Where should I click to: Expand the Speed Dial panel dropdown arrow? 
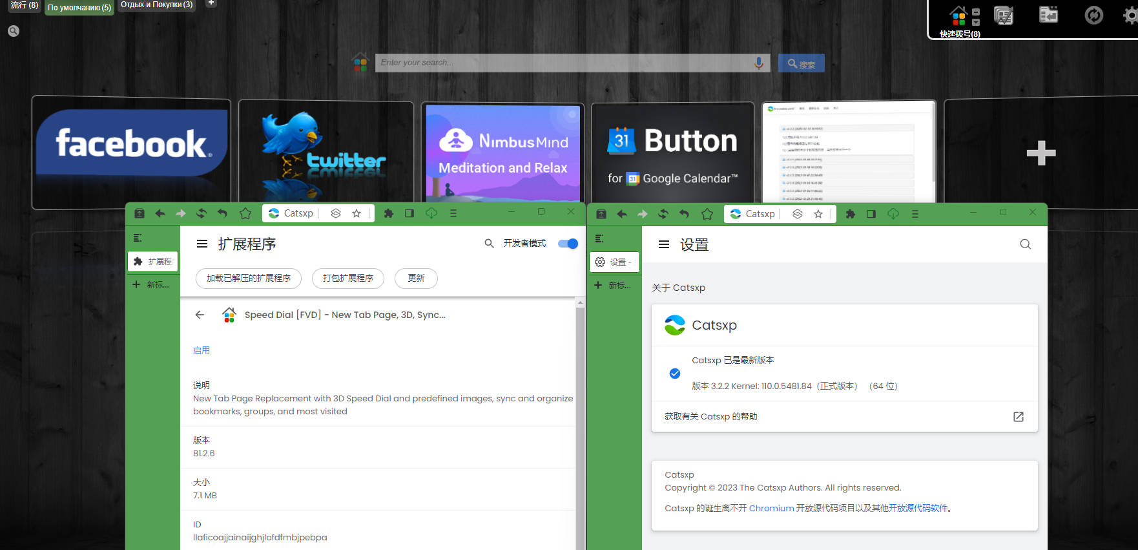[x=976, y=22]
